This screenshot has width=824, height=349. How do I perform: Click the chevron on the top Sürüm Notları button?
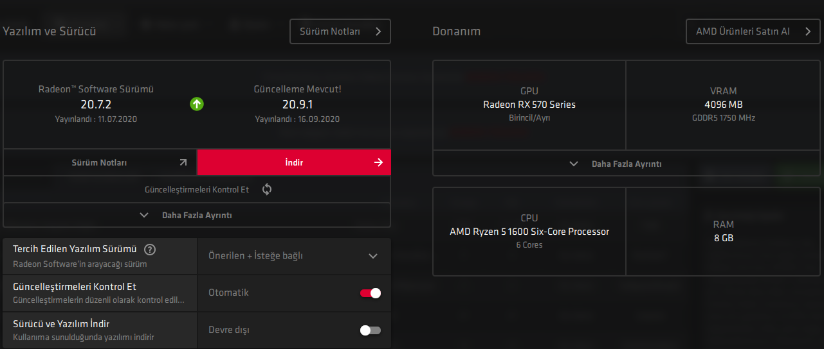[378, 31]
